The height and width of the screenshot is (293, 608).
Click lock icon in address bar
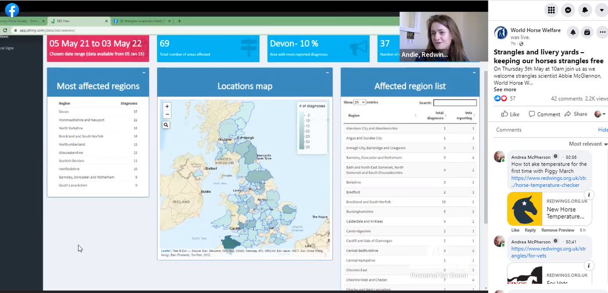16,30
